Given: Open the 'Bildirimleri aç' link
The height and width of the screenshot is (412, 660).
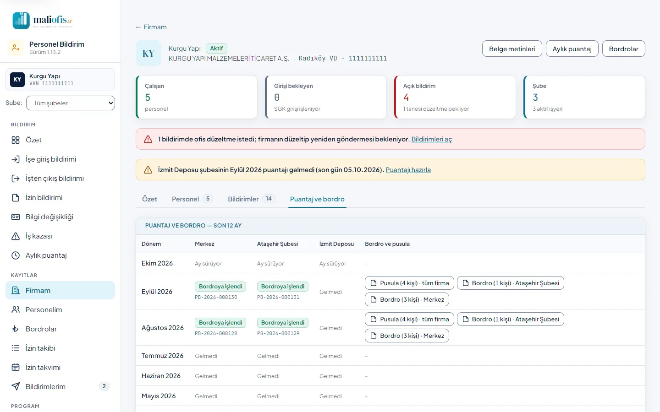Looking at the screenshot, I should (431, 139).
